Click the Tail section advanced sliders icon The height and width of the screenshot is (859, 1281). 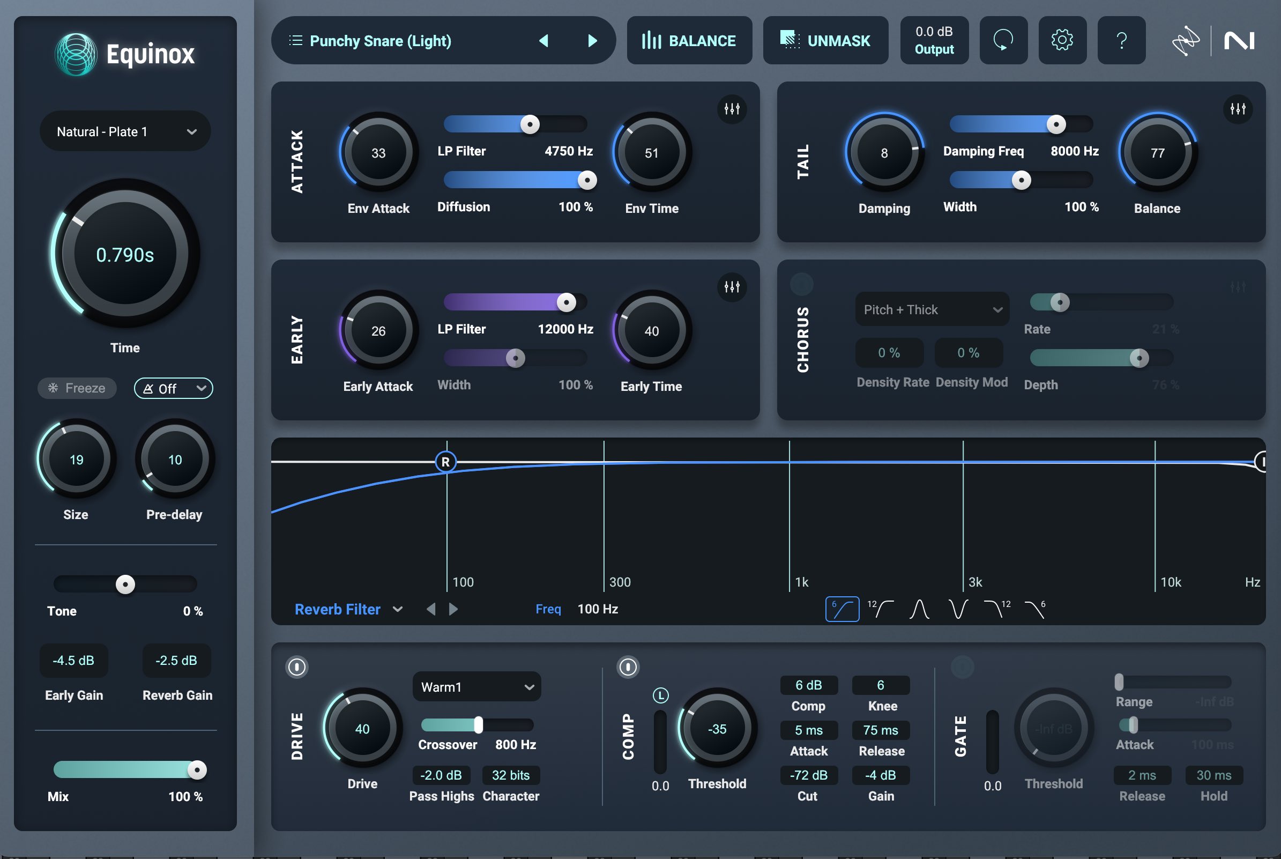[x=1239, y=109]
